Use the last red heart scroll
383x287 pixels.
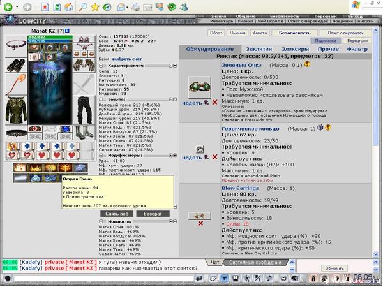72,155
